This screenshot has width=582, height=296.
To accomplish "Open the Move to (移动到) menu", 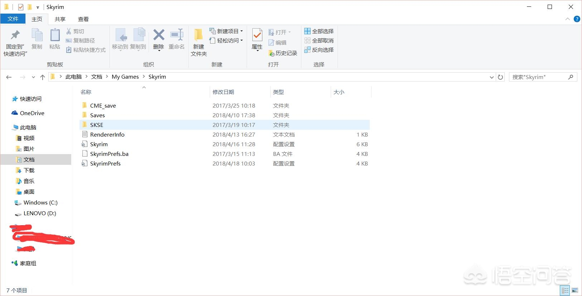I will 120,40.
